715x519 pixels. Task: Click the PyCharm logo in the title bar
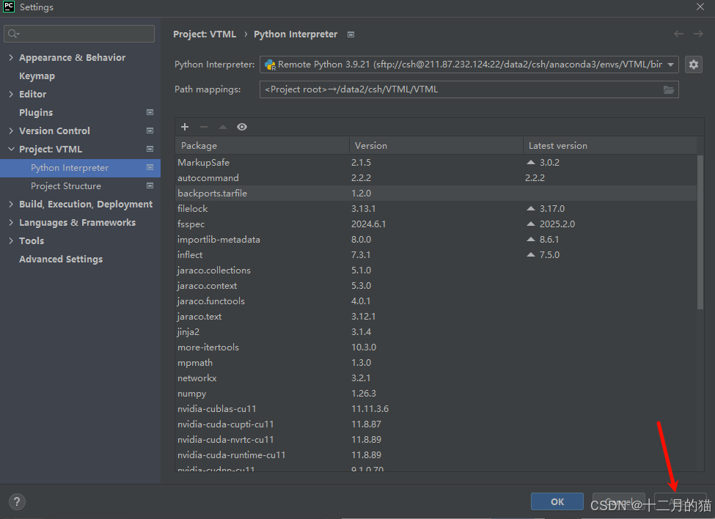tap(9, 7)
